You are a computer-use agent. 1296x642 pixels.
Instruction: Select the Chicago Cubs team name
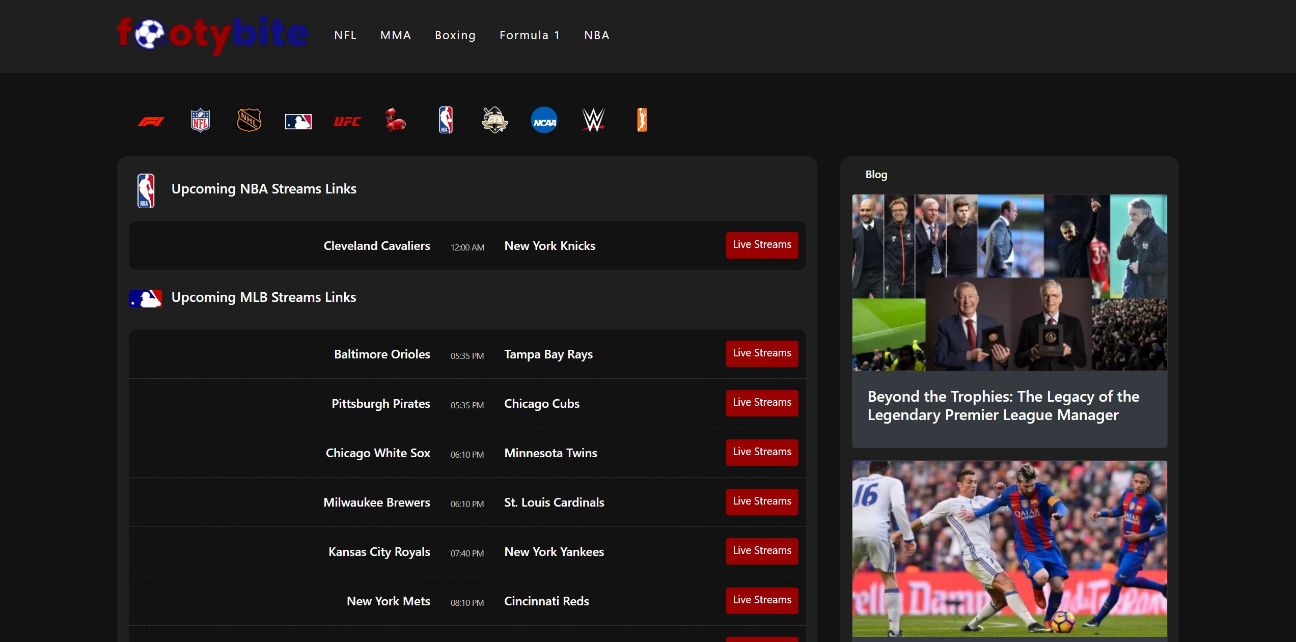[x=542, y=404]
